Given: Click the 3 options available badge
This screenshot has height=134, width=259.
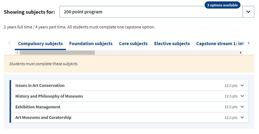Looking at the screenshot, I should (222, 5).
